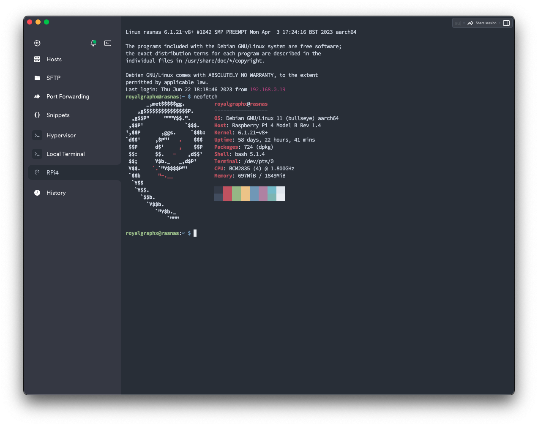The image size is (538, 426).
Task: Click the 192.168.0.19 IP address link
Action: tap(268, 90)
